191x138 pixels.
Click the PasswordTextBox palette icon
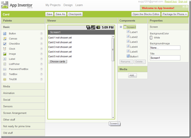[5, 69]
